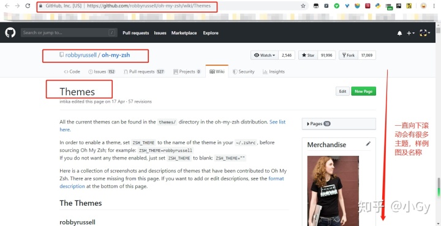Open the yellow JS extension icon
Viewport: 441px width, 226px height.
pyautogui.click(x=409, y=5)
